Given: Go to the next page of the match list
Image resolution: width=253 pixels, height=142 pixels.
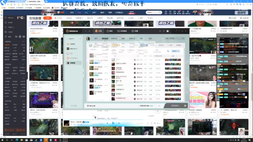Looking at the screenshot, I should [x=102, y=100].
